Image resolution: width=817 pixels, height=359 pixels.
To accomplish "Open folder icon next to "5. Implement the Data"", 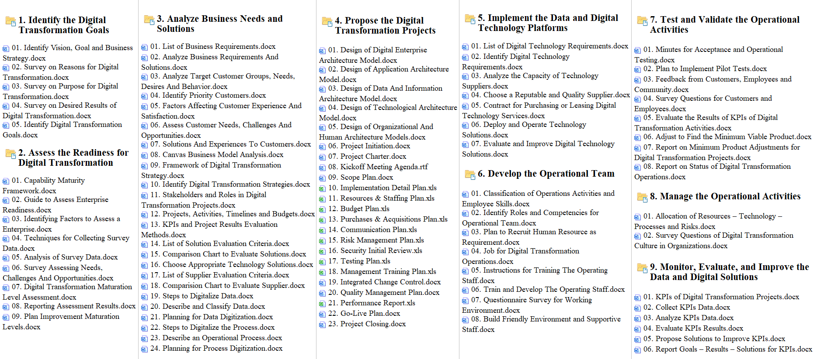I will [x=470, y=19].
